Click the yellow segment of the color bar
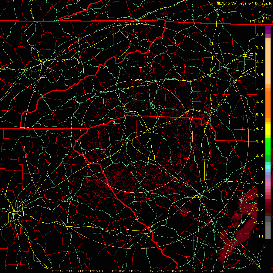This screenshot has height=273, width=273. click(268, 130)
